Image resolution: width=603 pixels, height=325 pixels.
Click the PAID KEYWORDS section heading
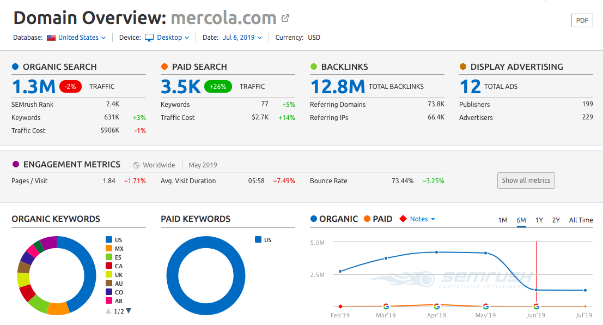[196, 219]
